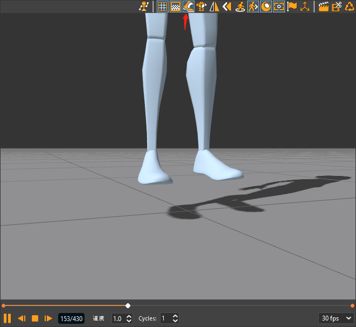Click the recycle arrows icon
The width and height of the screenshot is (356, 327).
(350, 6)
